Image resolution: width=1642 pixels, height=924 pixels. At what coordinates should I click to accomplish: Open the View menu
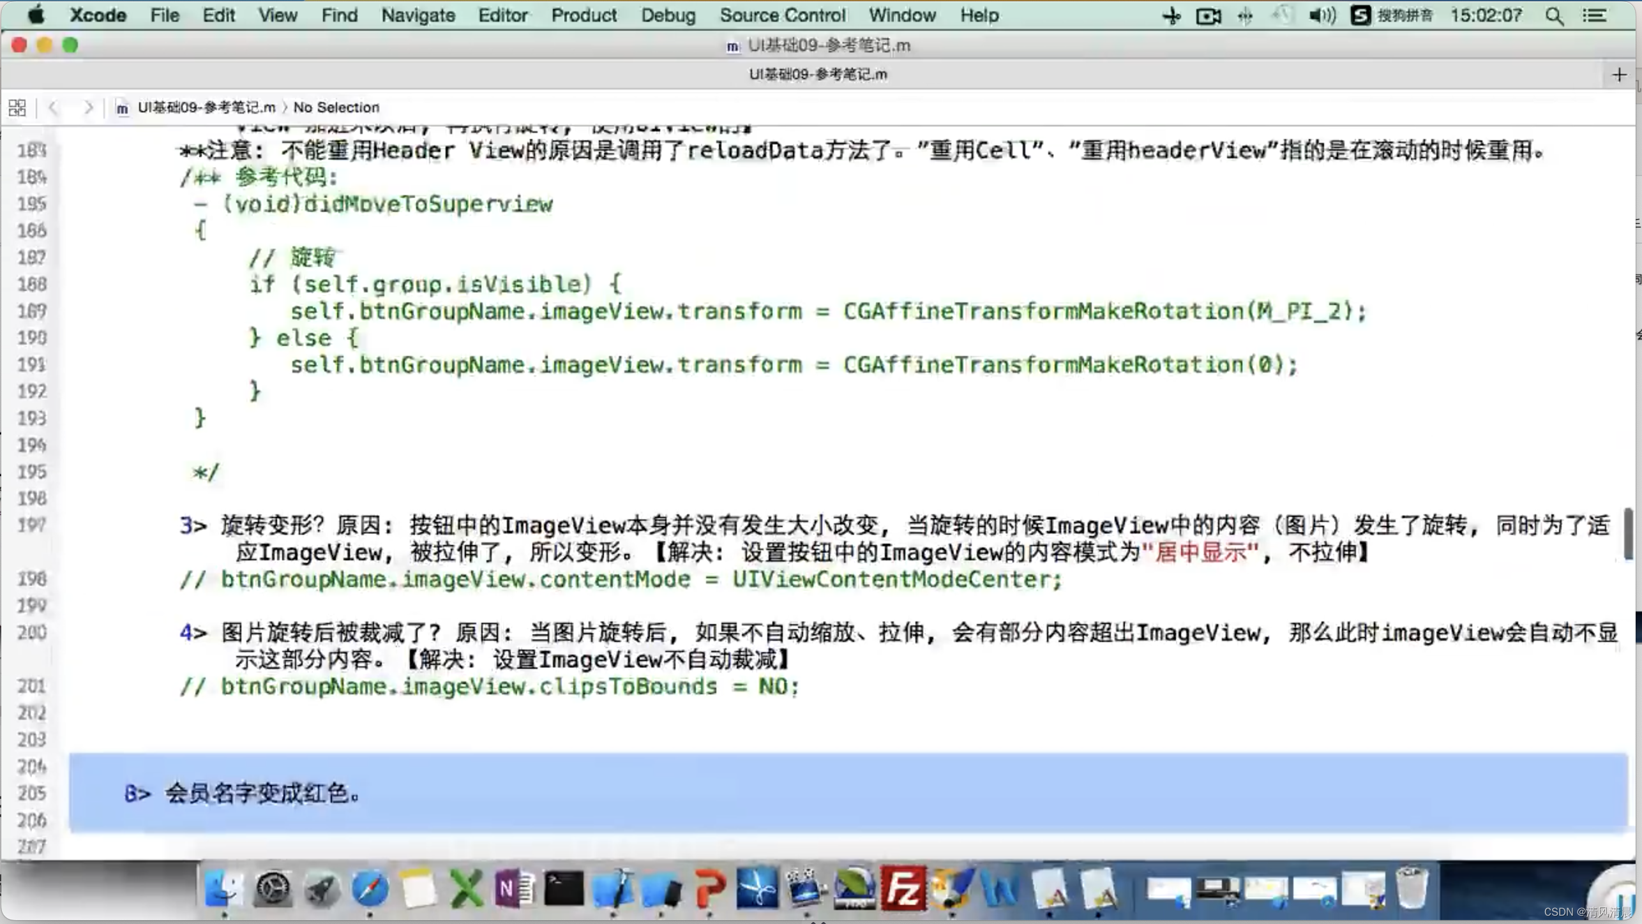coord(278,15)
